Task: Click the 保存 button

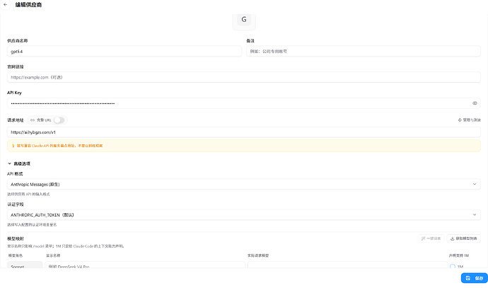Action: point(475,278)
